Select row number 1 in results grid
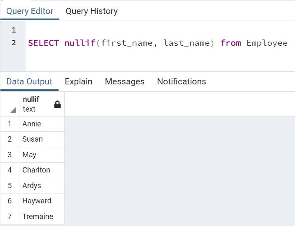Viewport: 295px width, 226px height. [x=10, y=124]
